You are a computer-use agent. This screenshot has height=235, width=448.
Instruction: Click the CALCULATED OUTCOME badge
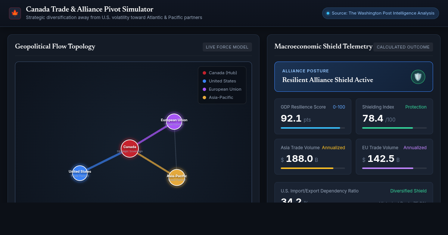coord(403,47)
